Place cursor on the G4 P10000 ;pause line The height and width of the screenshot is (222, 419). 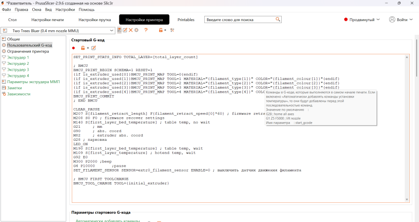(100, 166)
